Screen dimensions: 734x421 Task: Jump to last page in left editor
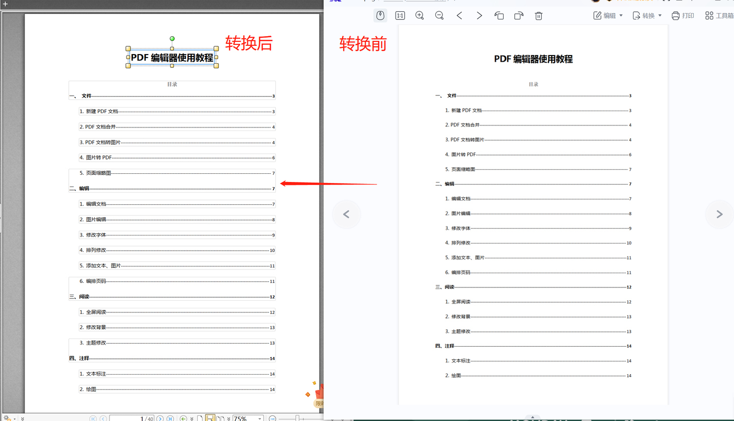point(170,419)
